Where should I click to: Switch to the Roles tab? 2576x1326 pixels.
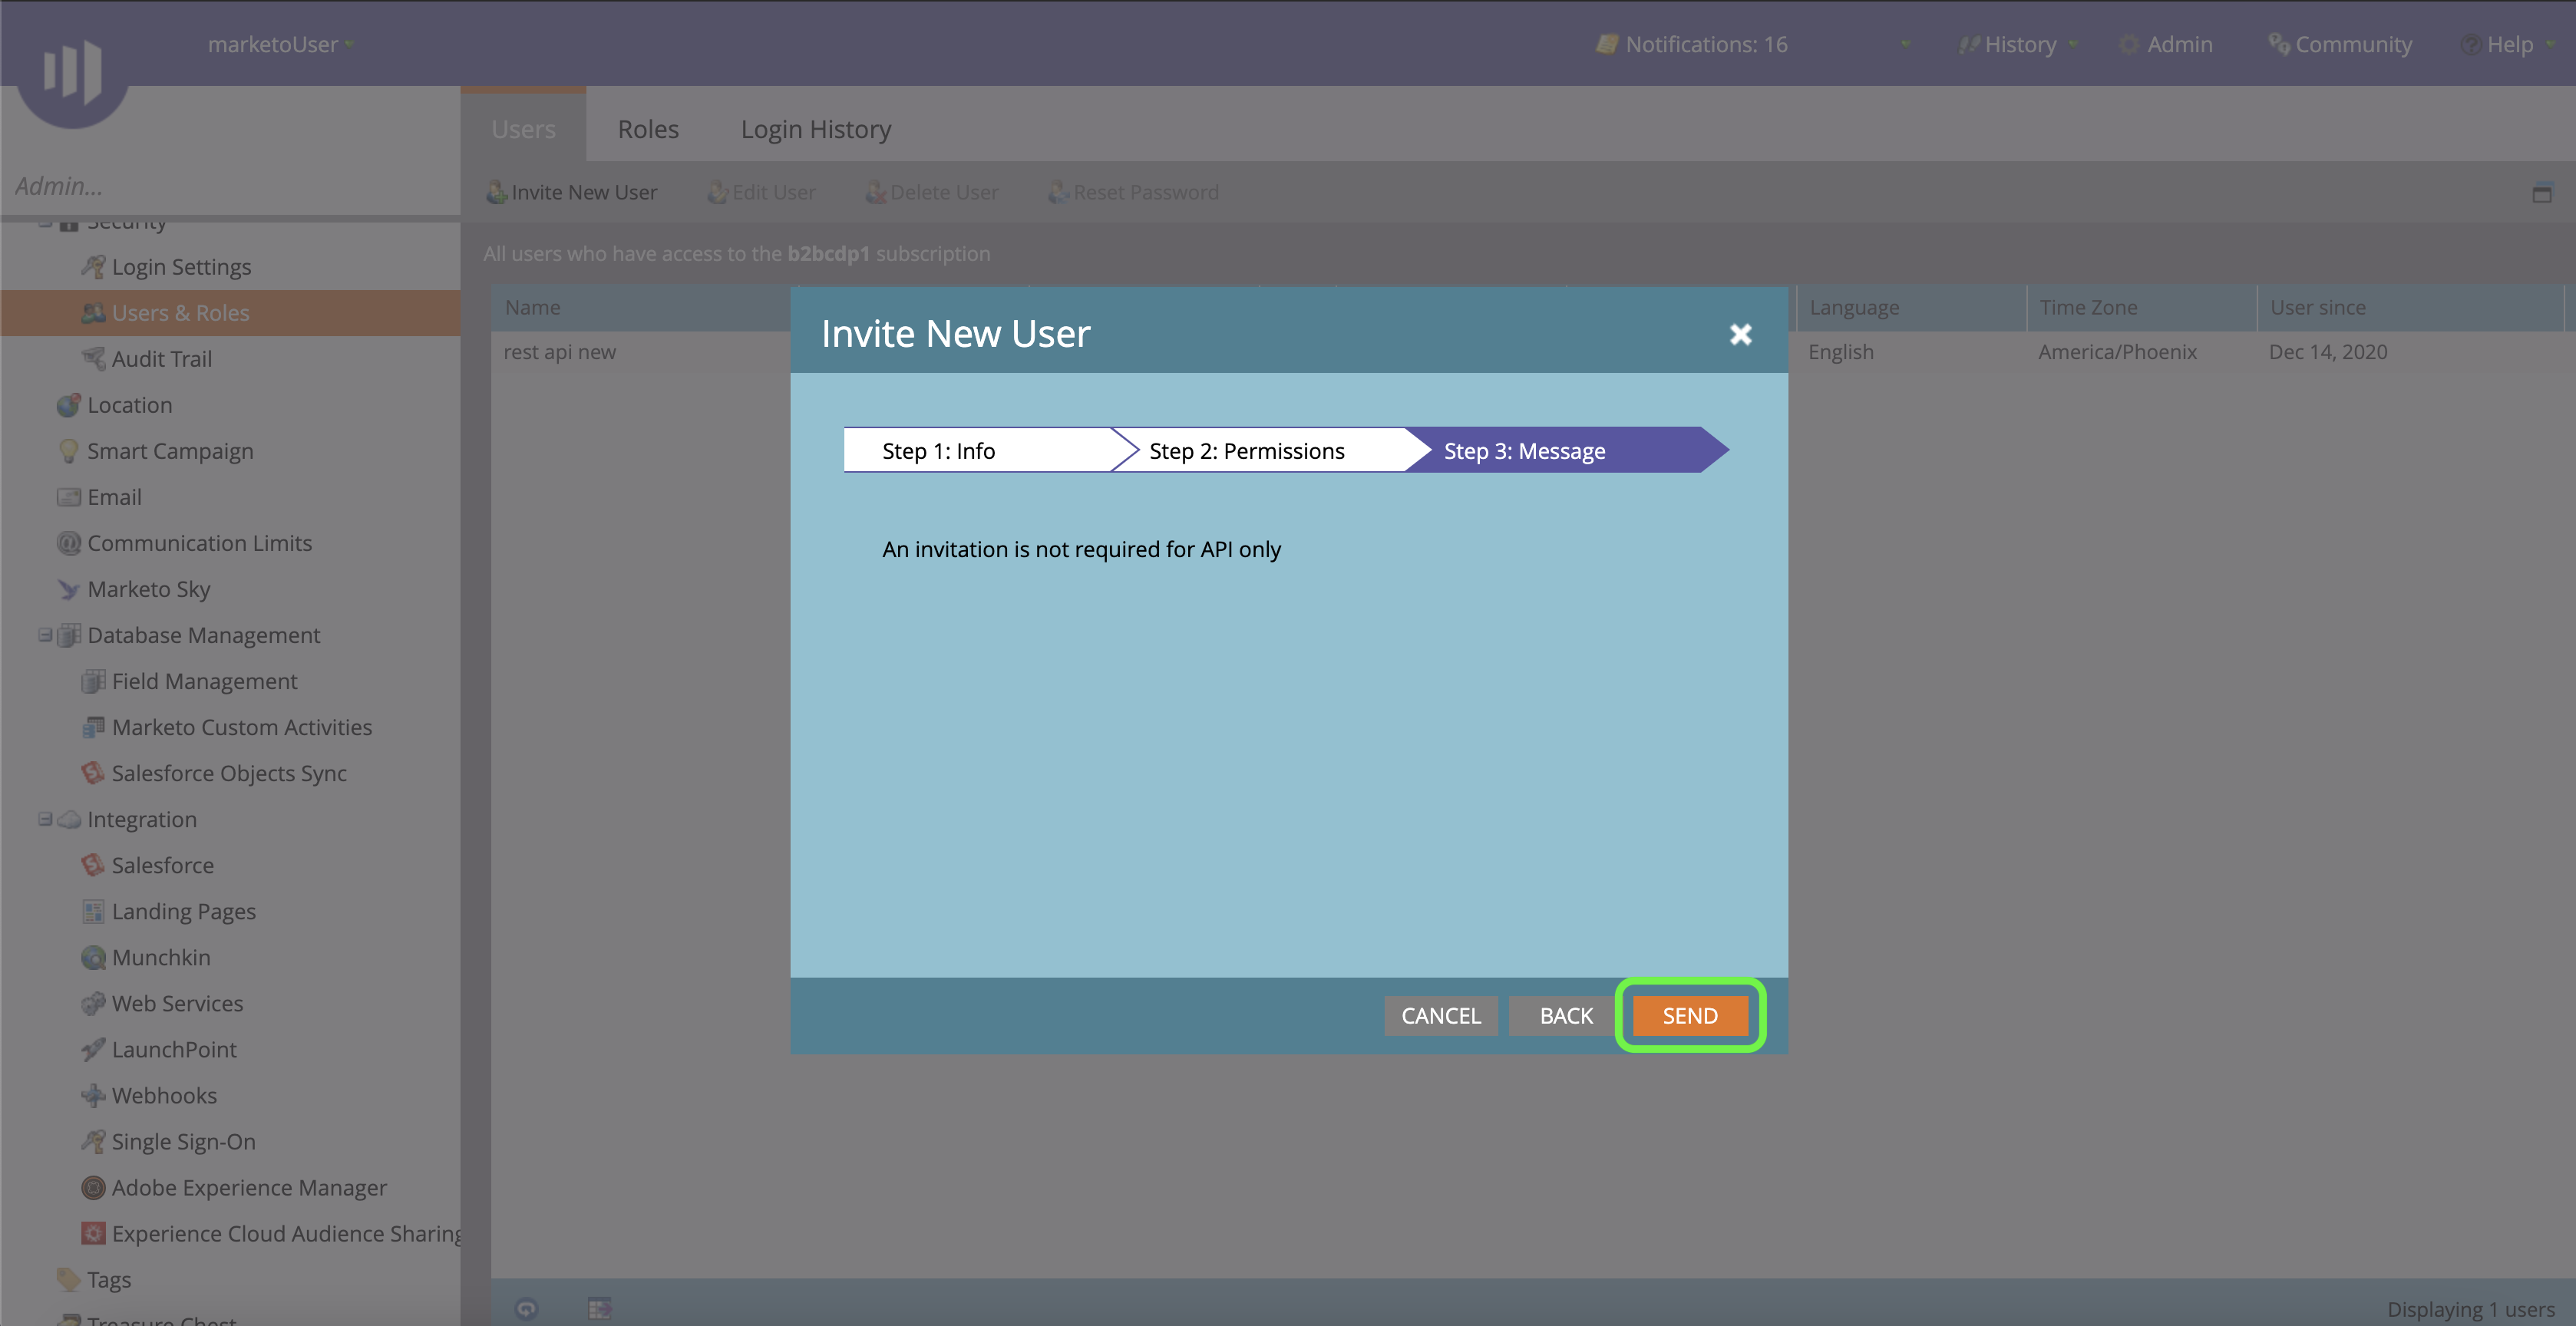coord(648,129)
